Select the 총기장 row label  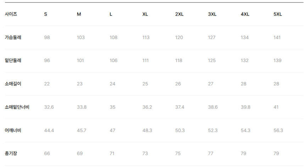11,154
